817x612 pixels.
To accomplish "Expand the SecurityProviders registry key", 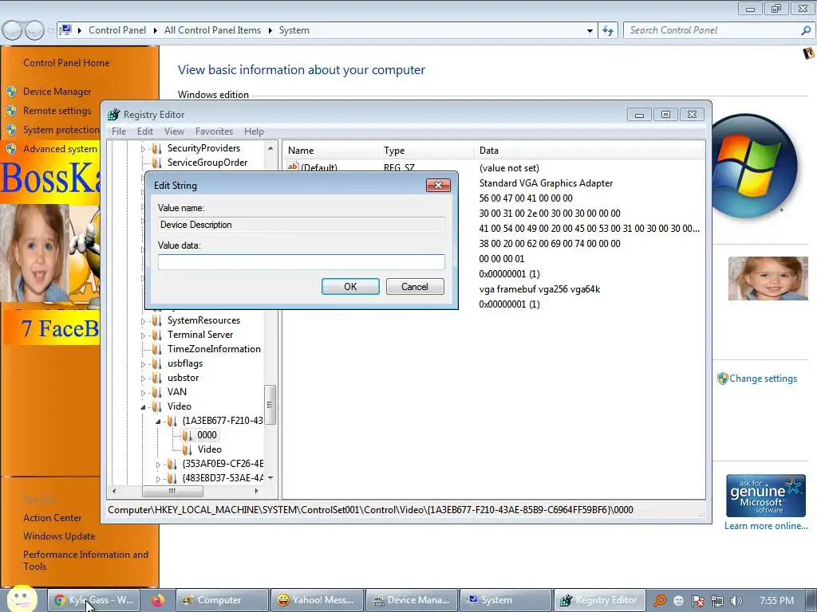I will [144, 149].
